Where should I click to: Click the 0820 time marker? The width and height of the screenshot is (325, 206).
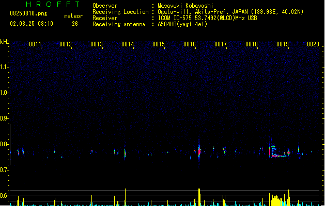pyautogui.click(x=313, y=44)
